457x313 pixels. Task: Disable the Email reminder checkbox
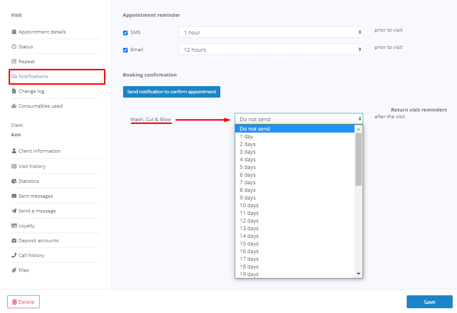(126, 50)
